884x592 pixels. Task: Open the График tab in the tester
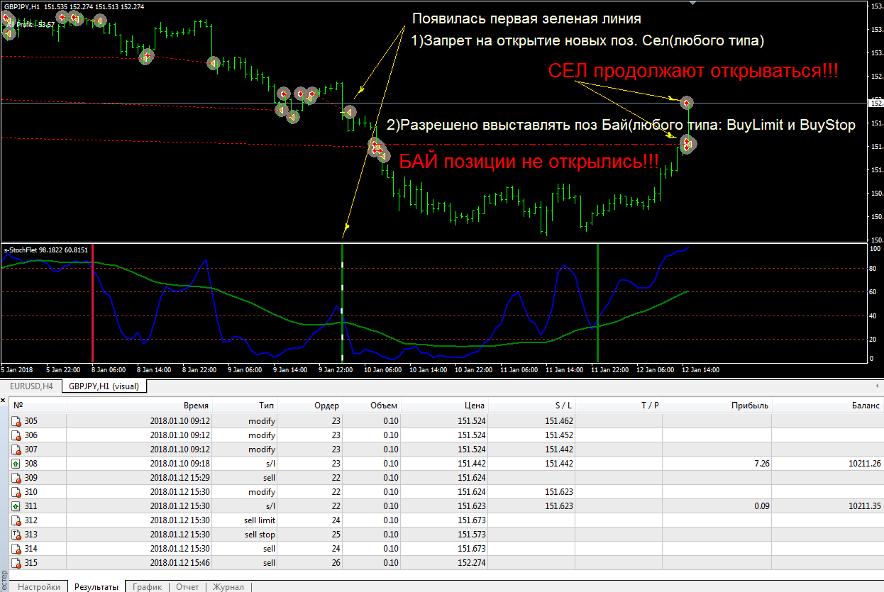click(147, 587)
